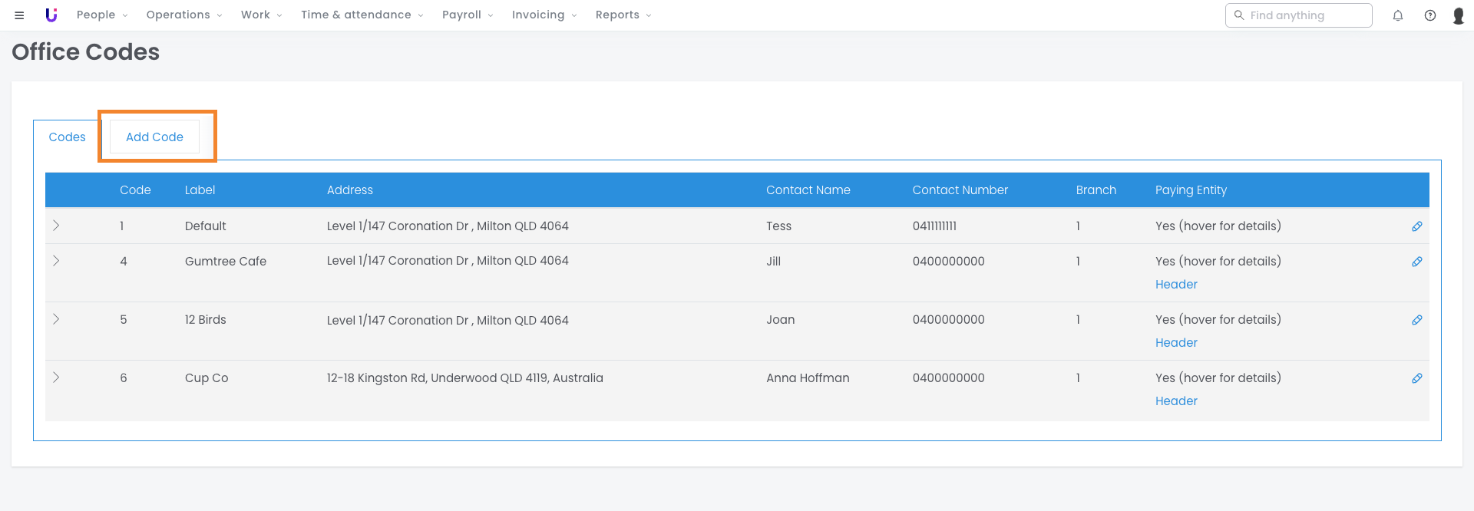
Task: Click the 'Office Codes' page heading
Action: click(86, 52)
